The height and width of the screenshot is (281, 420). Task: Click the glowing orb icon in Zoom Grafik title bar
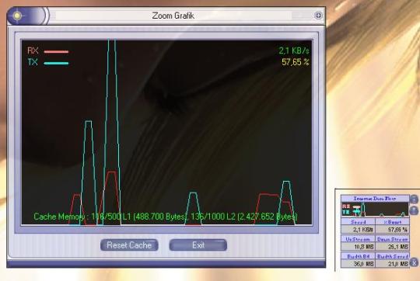point(17,16)
